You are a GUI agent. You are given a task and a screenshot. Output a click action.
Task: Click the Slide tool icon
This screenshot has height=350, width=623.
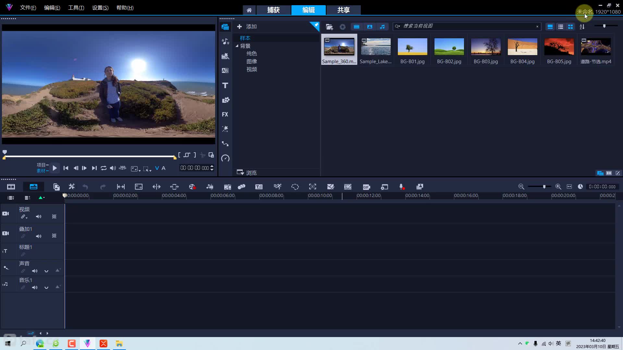pos(174,187)
